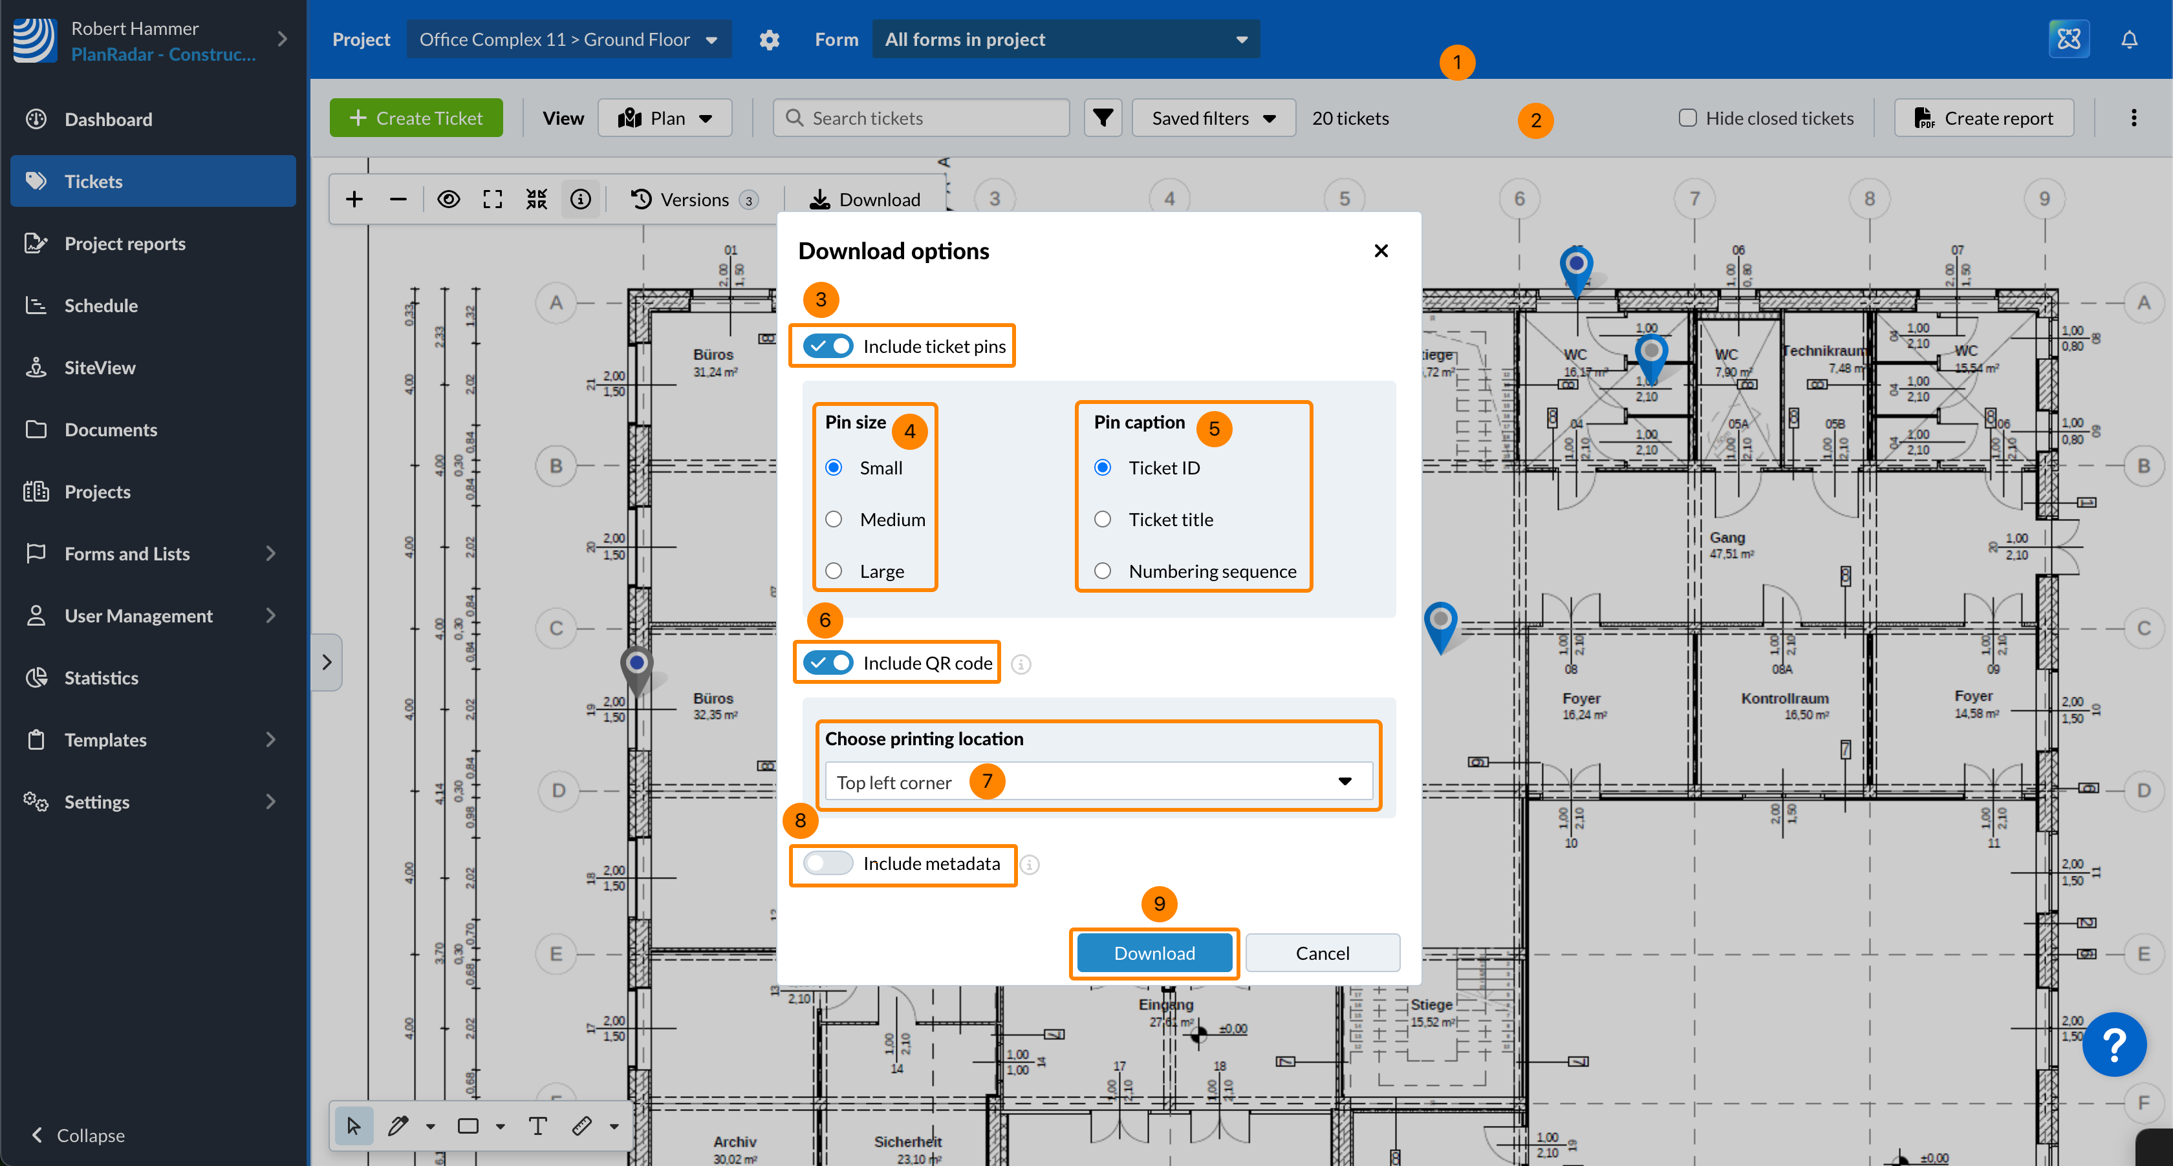Click the filter funnel icon
Viewport: 2173px width, 1166px height.
pos(1103,118)
